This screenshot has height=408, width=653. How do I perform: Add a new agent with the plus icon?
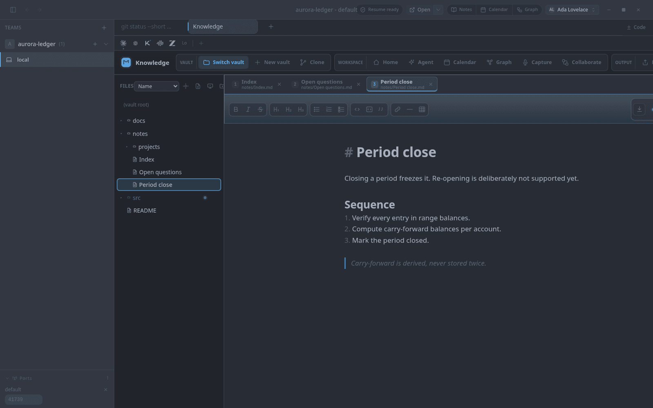click(x=201, y=43)
